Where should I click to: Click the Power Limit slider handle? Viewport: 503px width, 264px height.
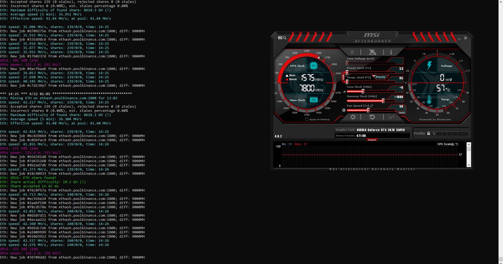click(x=347, y=73)
